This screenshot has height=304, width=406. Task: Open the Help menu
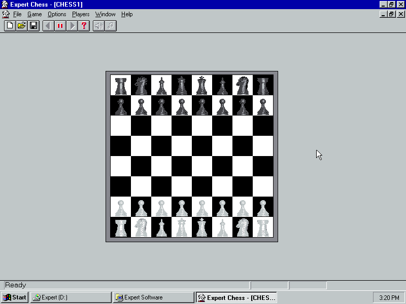[x=127, y=14]
